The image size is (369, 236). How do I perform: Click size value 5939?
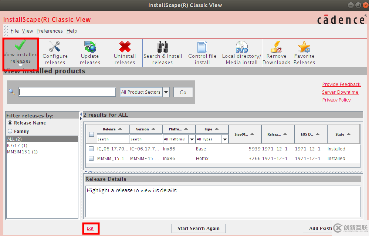pyautogui.click(x=255, y=149)
